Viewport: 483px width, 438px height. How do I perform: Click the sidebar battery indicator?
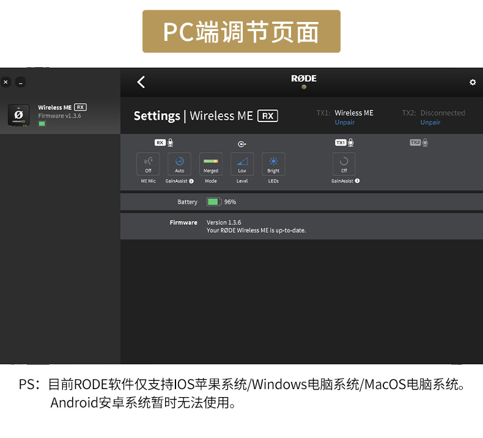42,124
